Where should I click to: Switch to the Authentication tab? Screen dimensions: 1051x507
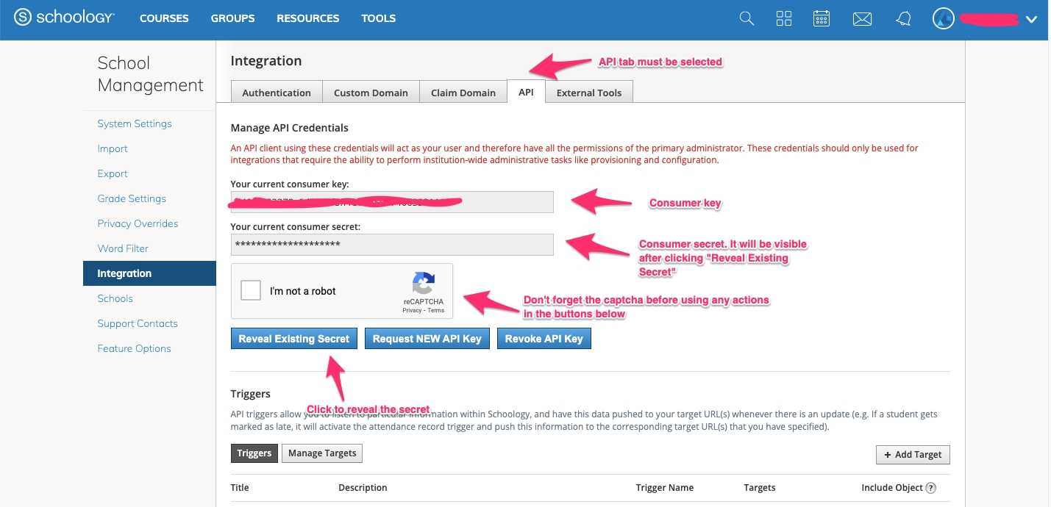[x=277, y=93]
